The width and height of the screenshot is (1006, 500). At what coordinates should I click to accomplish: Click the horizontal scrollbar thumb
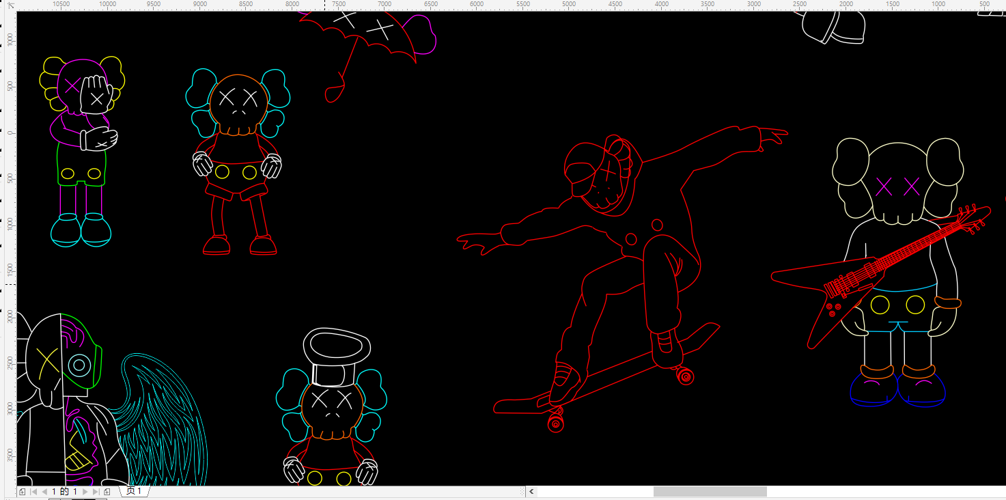coord(710,492)
